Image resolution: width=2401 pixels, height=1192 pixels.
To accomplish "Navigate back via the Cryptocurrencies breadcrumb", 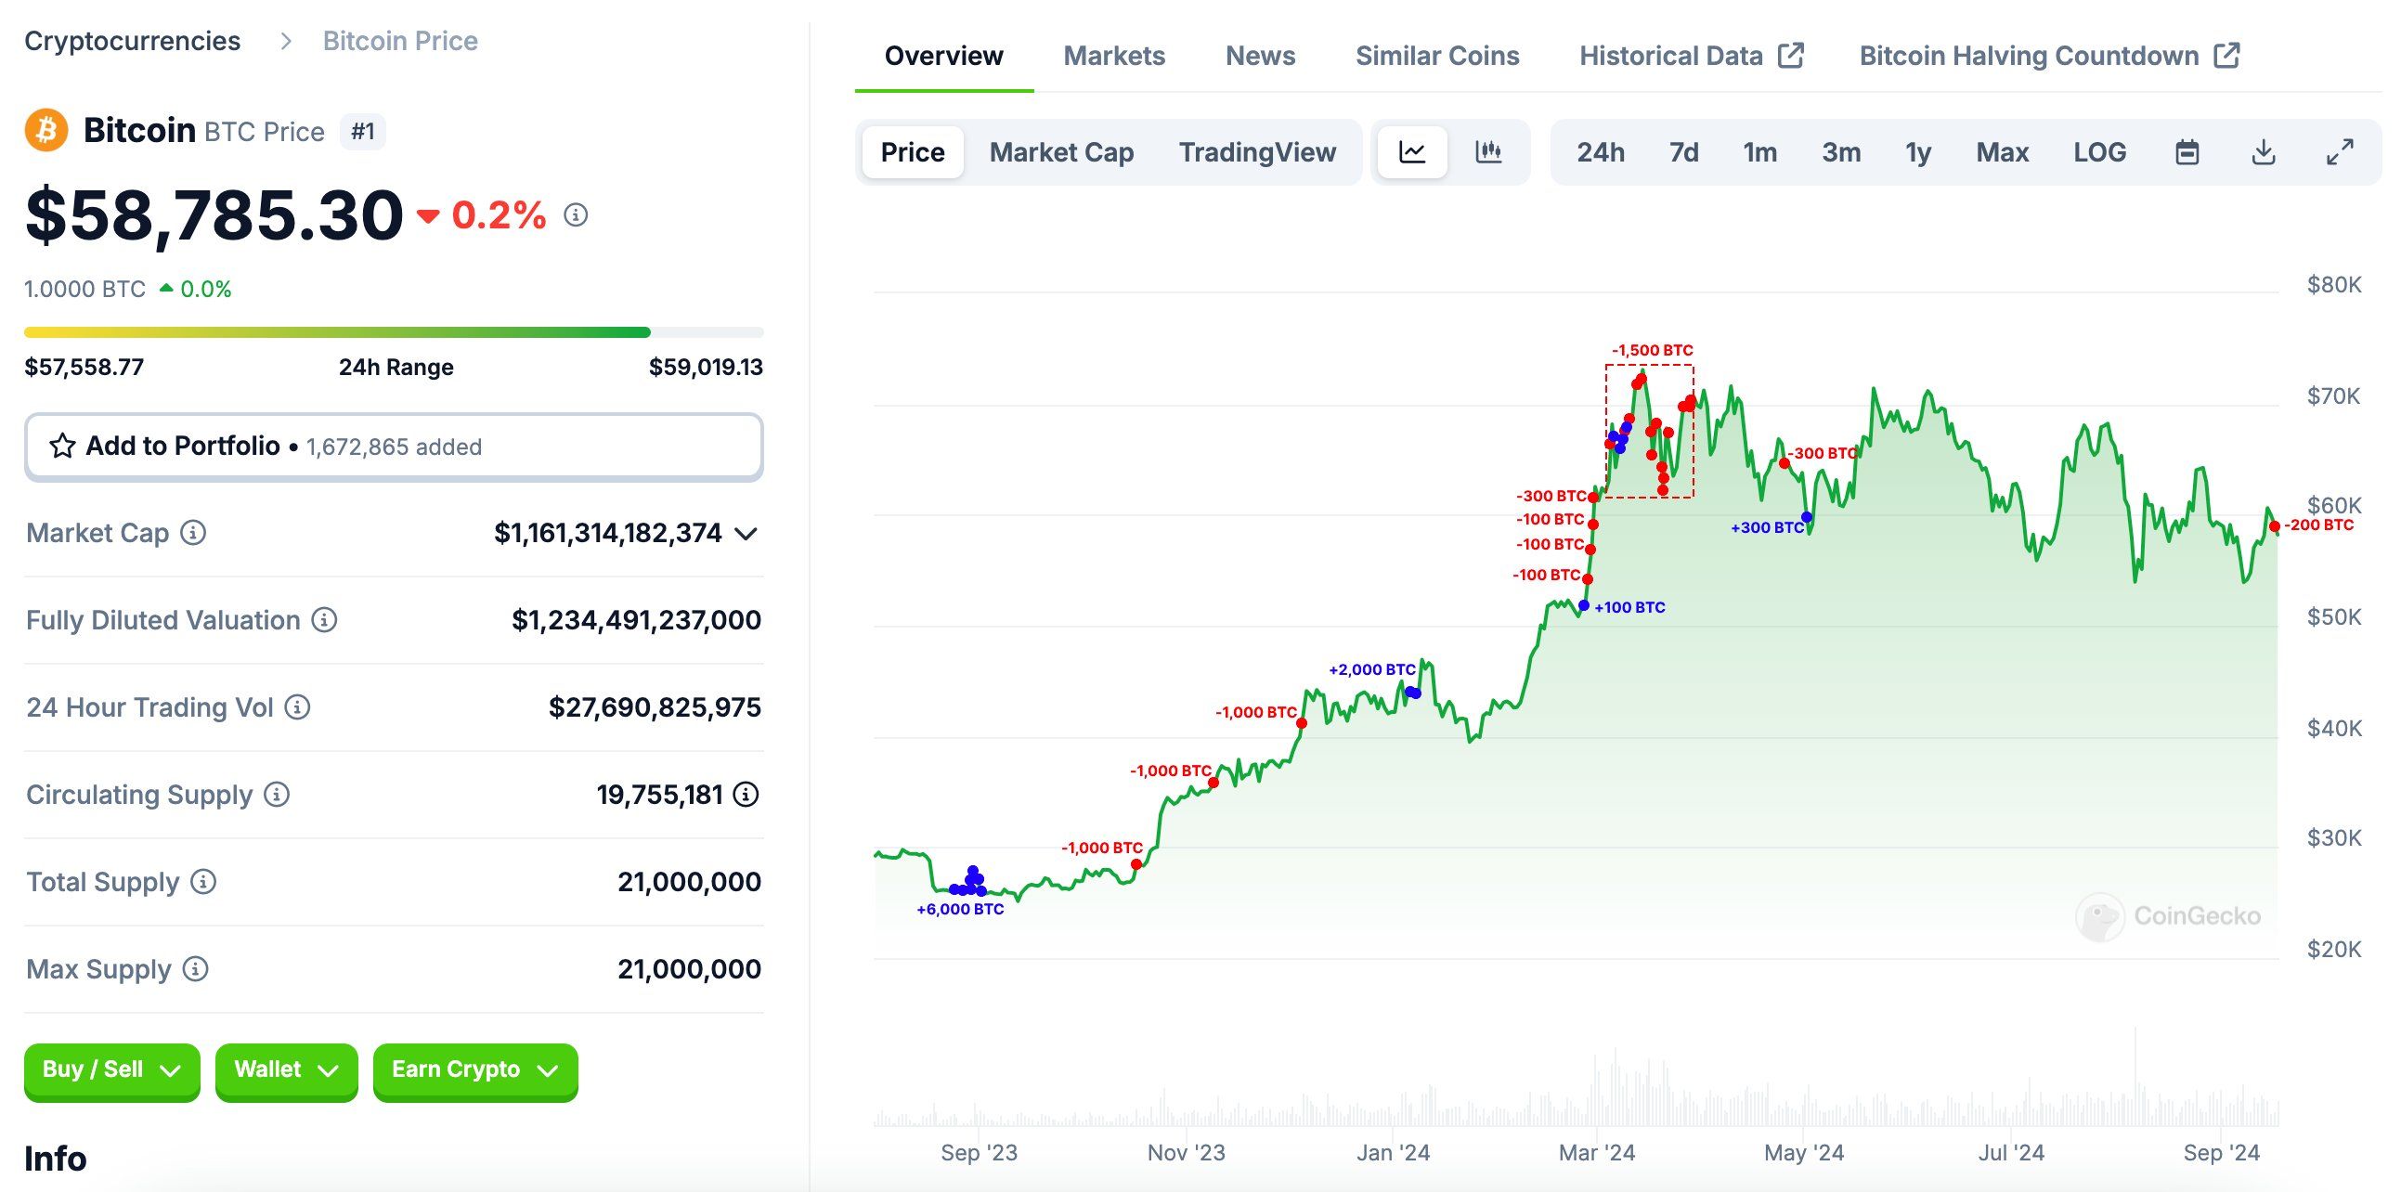I will pyautogui.click(x=132, y=40).
